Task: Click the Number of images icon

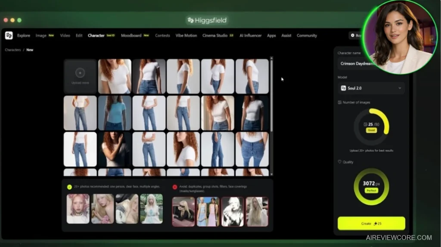Action: (x=339, y=103)
